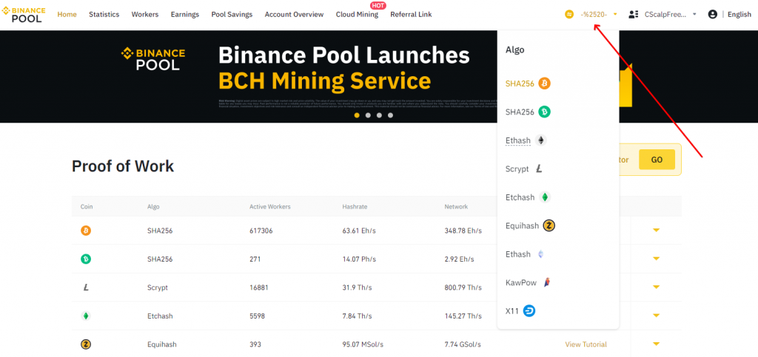
Task: Click Bitcoin Cash coin icon in table
Action: (86, 259)
